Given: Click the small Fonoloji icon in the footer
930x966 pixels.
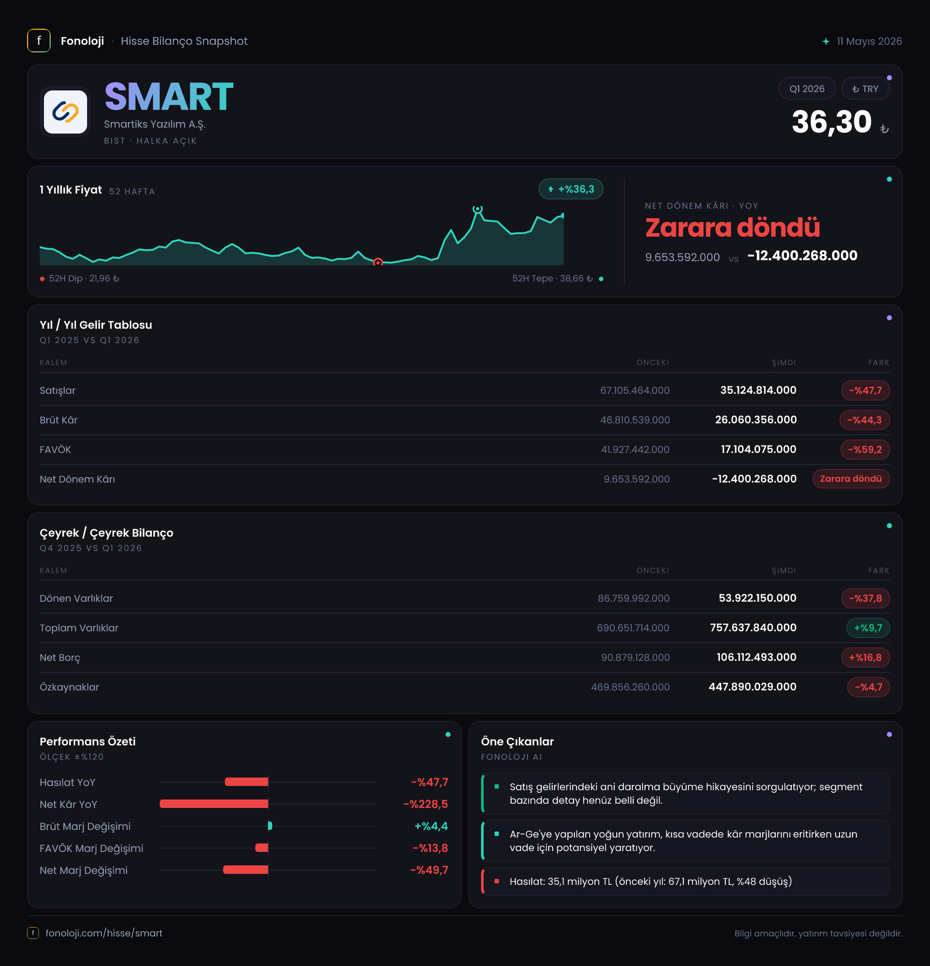Looking at the screenshot, I should (33, 933).
